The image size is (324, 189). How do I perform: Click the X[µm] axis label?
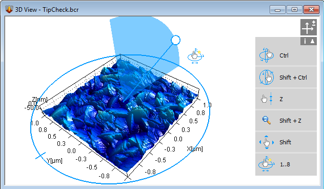pos(195,148)
